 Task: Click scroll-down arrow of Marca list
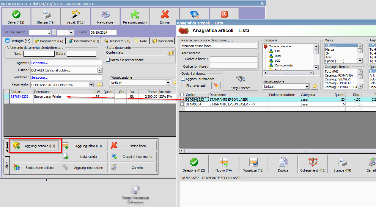coord(360,61)
